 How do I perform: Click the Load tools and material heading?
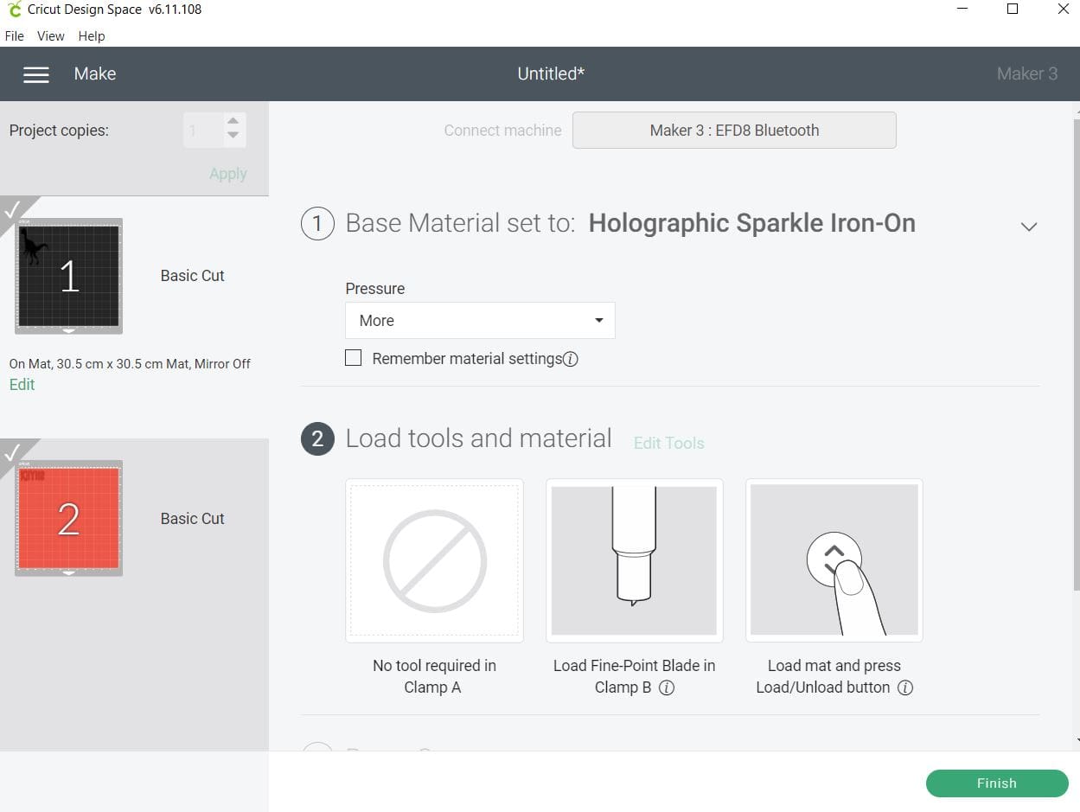(x=478, y=438)
